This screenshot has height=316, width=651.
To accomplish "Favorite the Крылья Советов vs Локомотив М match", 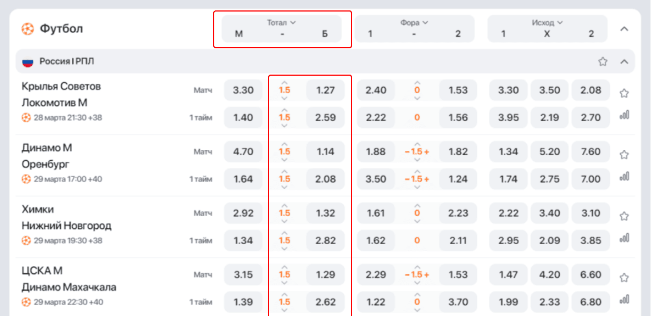I will [624, 93].
